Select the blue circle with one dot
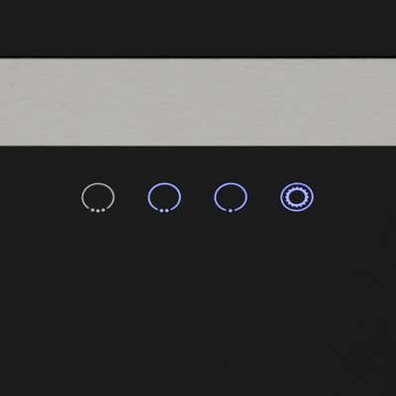 [x=231, y=197]
